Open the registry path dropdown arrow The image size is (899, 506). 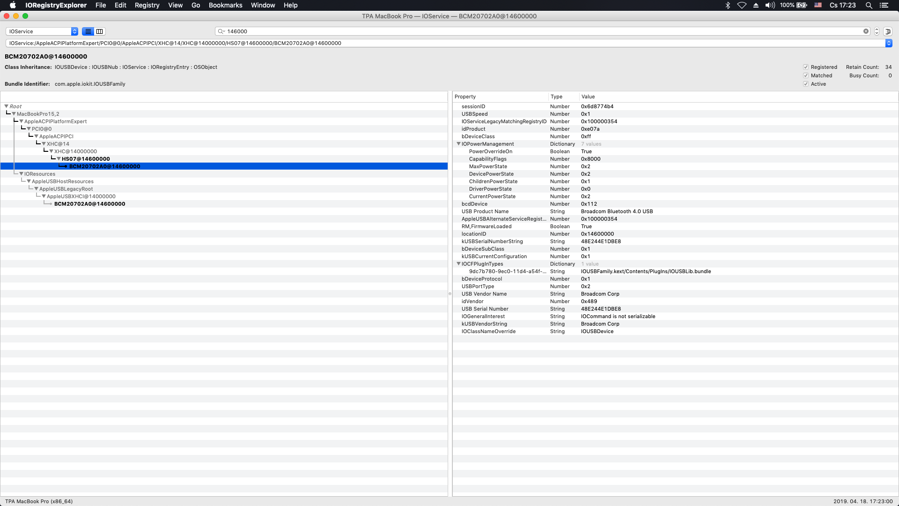889,43
